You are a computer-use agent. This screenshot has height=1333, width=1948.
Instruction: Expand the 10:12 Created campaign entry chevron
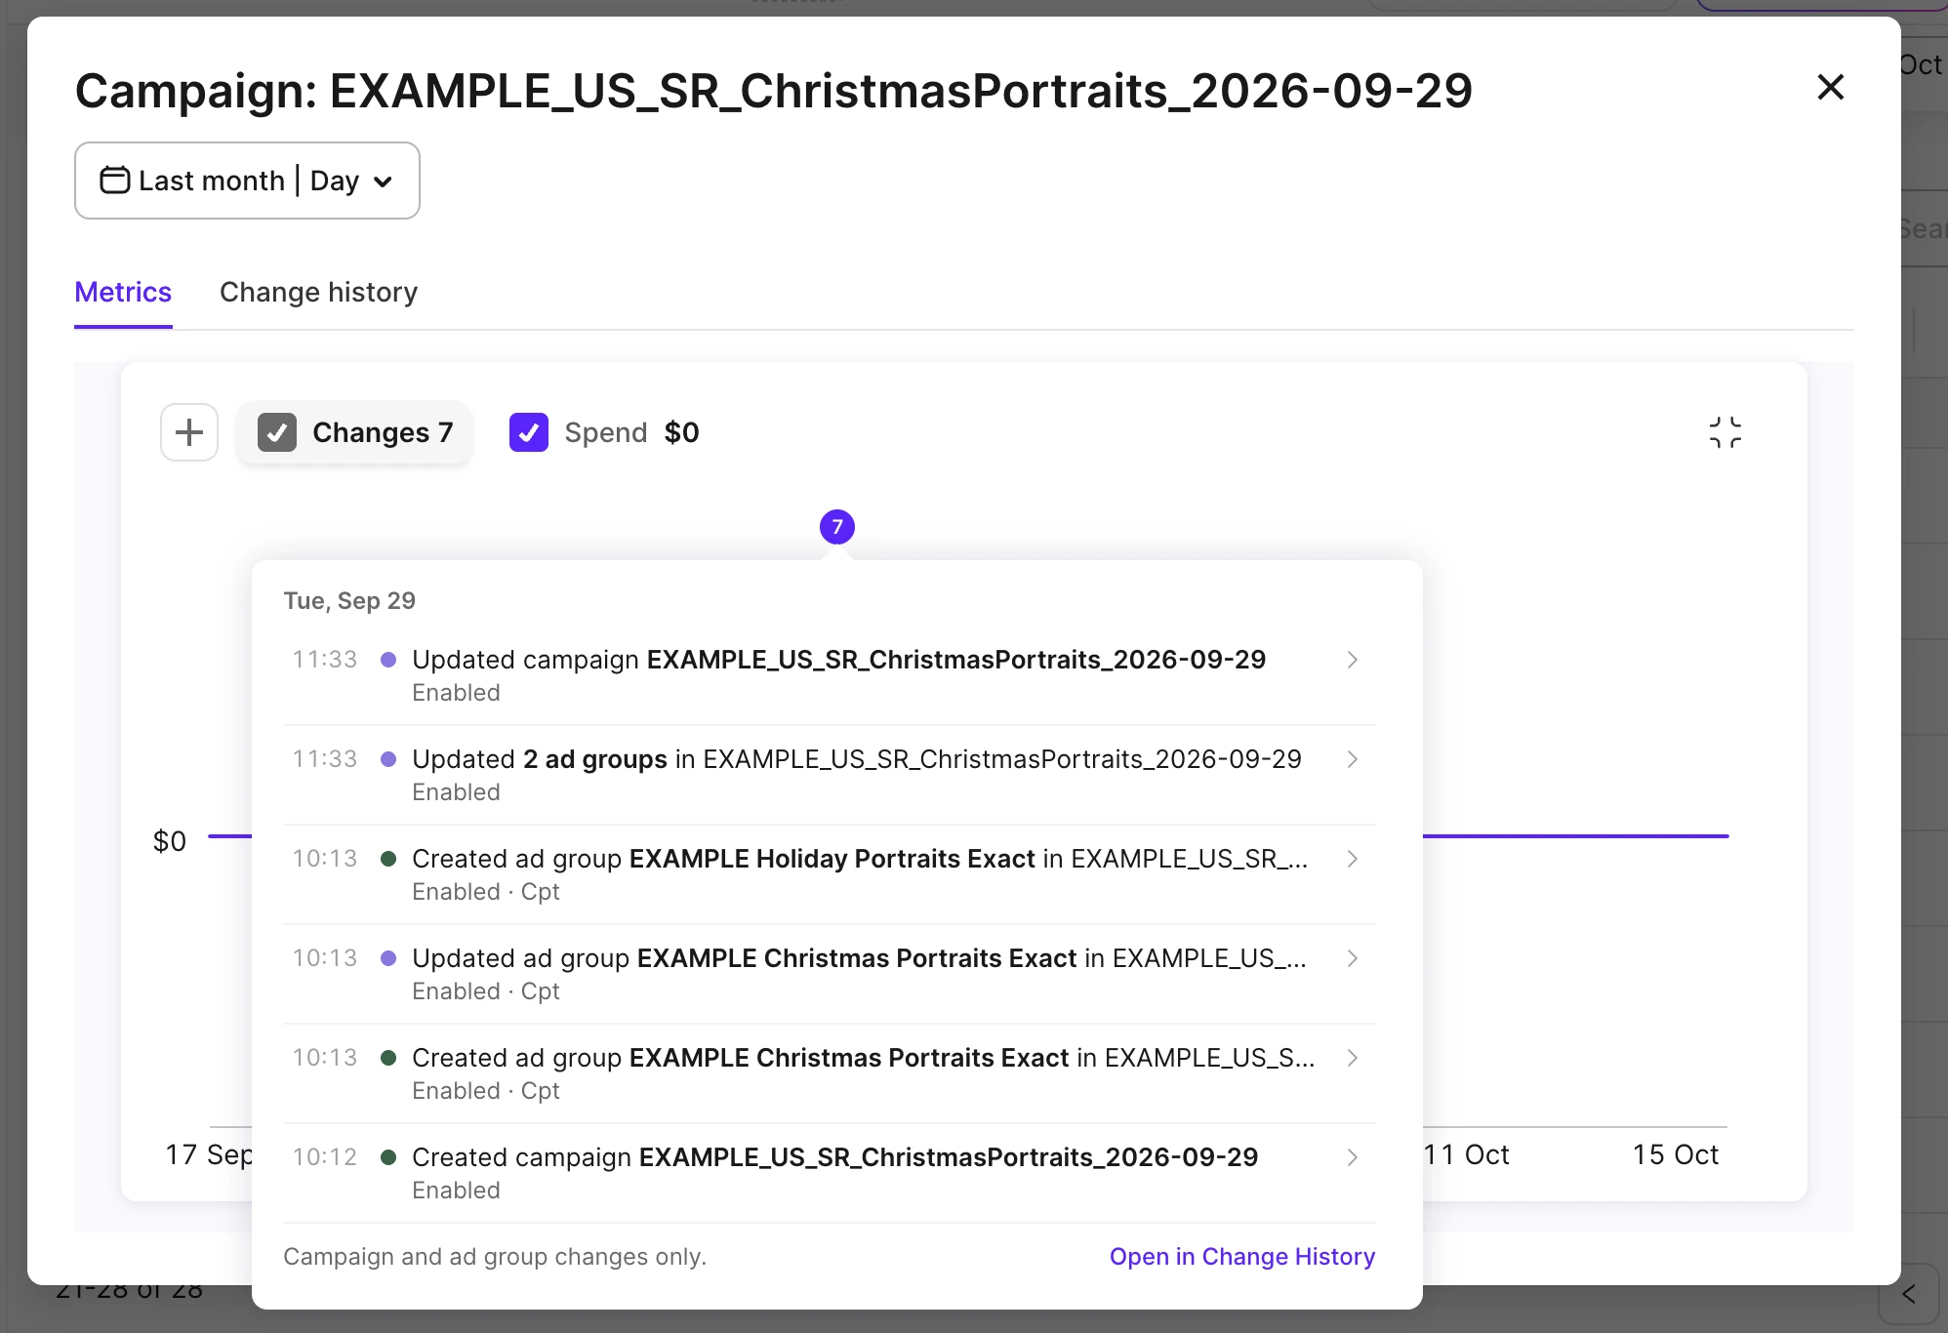coord(1353,1157)
